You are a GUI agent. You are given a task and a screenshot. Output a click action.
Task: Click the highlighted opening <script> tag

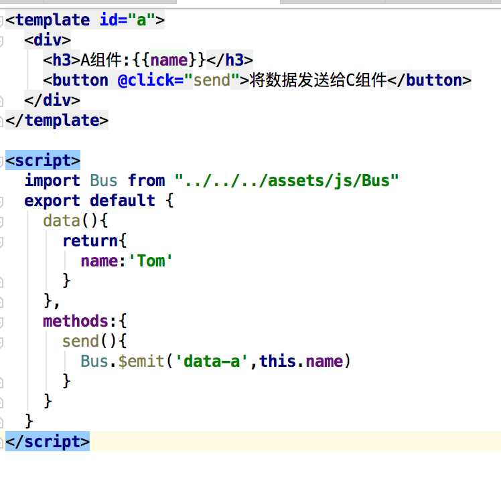tap(43, 161)
